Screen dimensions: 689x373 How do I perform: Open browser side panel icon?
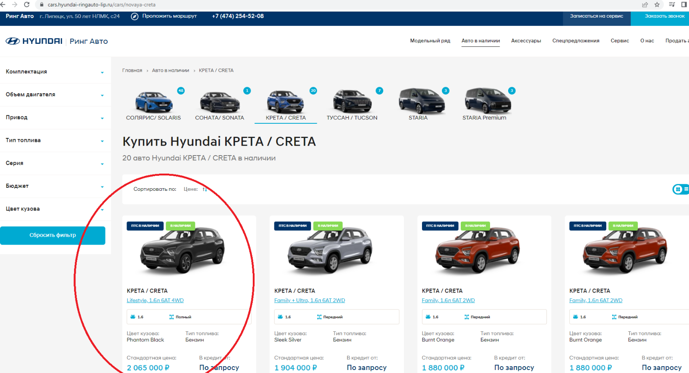tap(684, 5)
